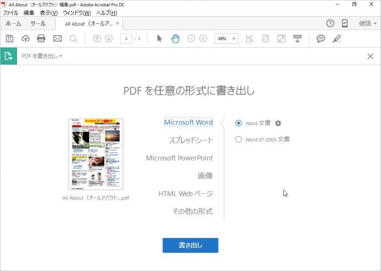The image size is (381, 271).
Task: Select the All About document tab
Action: (x=89, y=24)
